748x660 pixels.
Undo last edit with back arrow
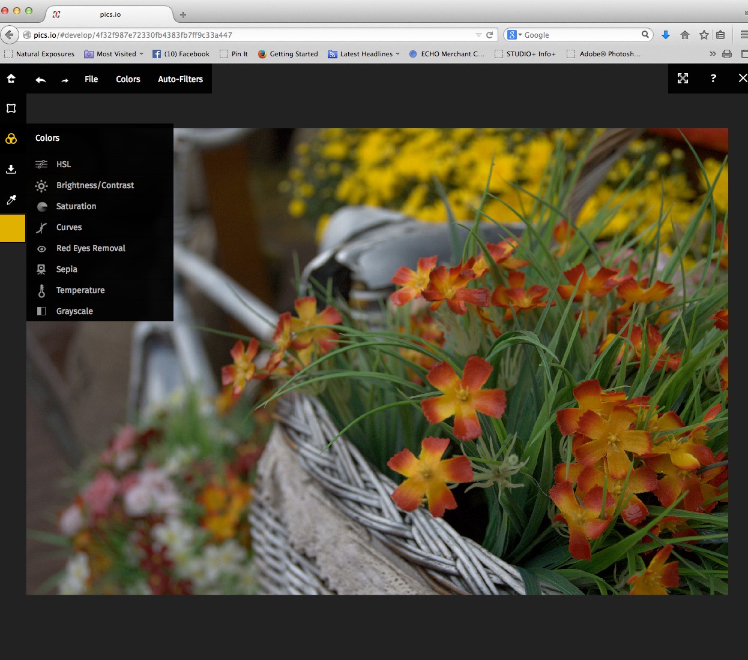tap(41, 80)
